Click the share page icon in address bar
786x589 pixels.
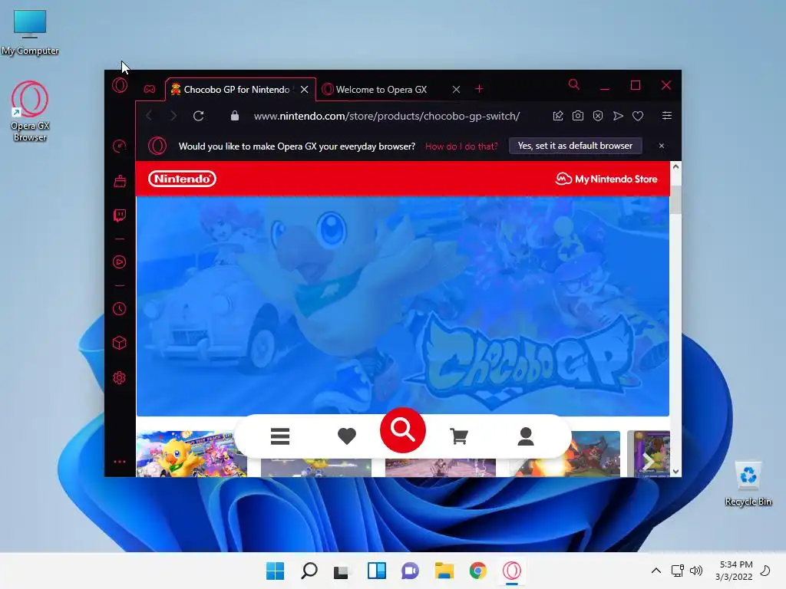click(x=558, y=116)
